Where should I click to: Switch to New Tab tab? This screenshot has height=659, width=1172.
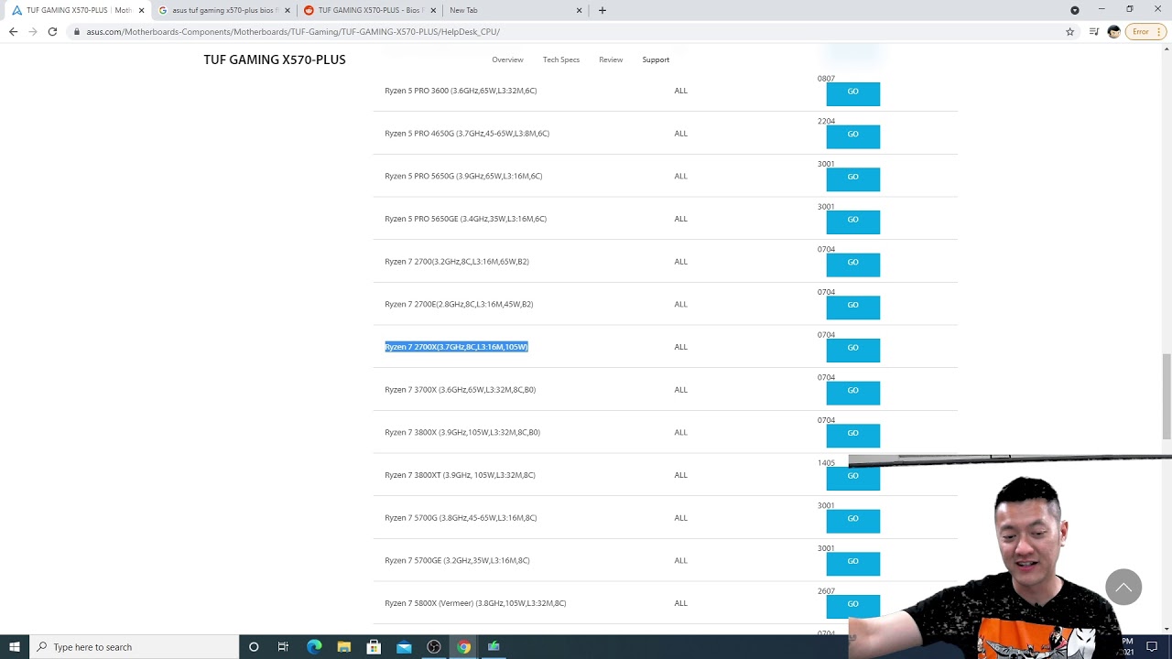[515, 10]
